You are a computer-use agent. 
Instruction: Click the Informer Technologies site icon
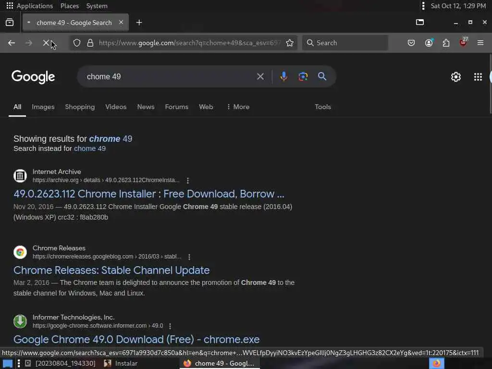click(20, 321)
